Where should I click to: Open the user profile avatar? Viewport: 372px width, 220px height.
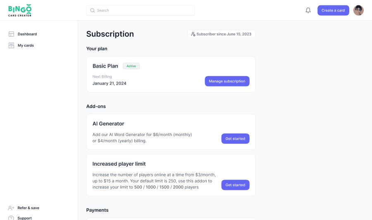tap(358, 10)
